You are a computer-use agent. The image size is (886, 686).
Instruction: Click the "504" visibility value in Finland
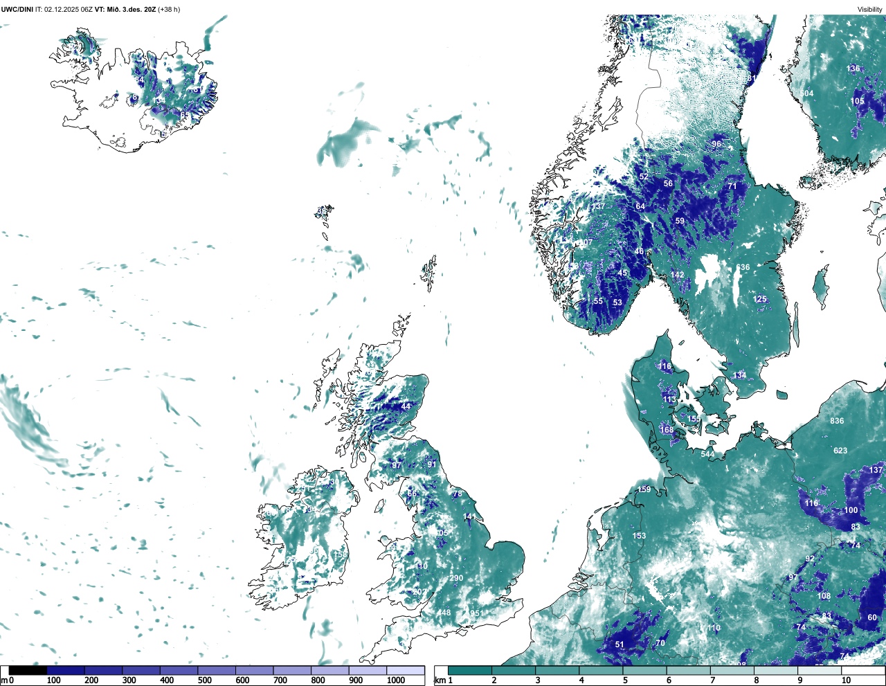[x=806, y=93]
